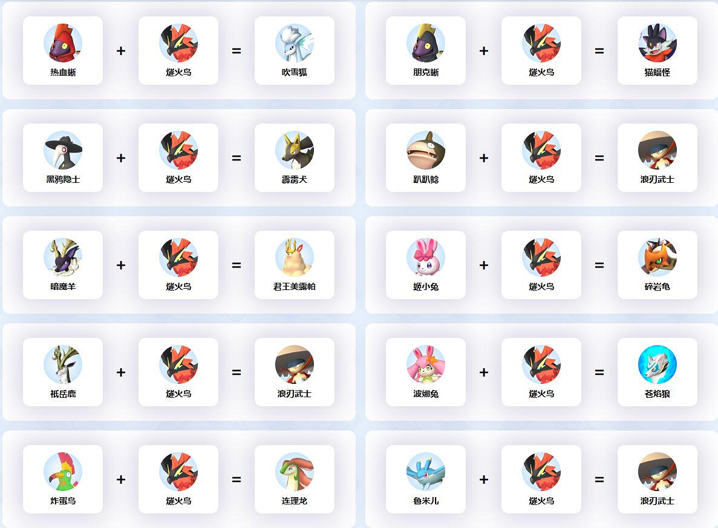
Task: Click the 炸蛋鸟 creature icon
Action: tap(63, 472)
